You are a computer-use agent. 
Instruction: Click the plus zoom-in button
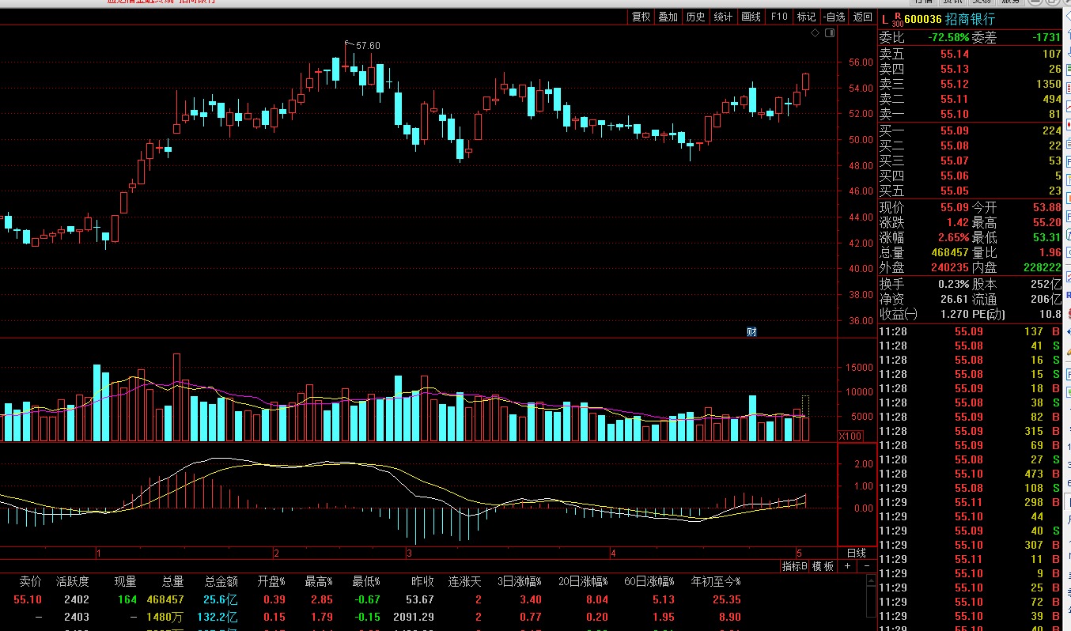click(848, 566)
